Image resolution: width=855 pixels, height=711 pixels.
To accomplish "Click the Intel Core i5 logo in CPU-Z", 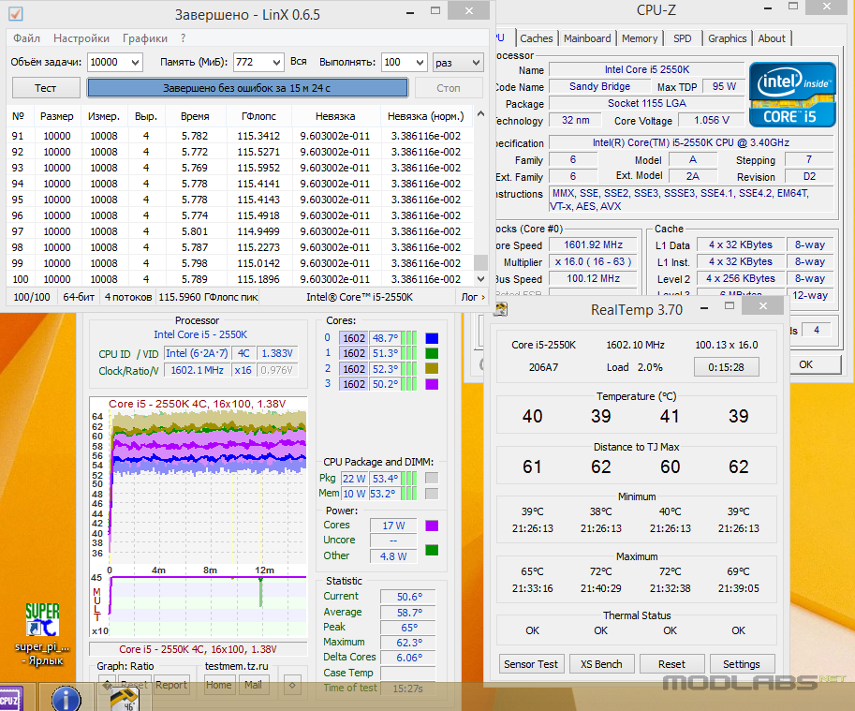I will click(x=792, y=95).
